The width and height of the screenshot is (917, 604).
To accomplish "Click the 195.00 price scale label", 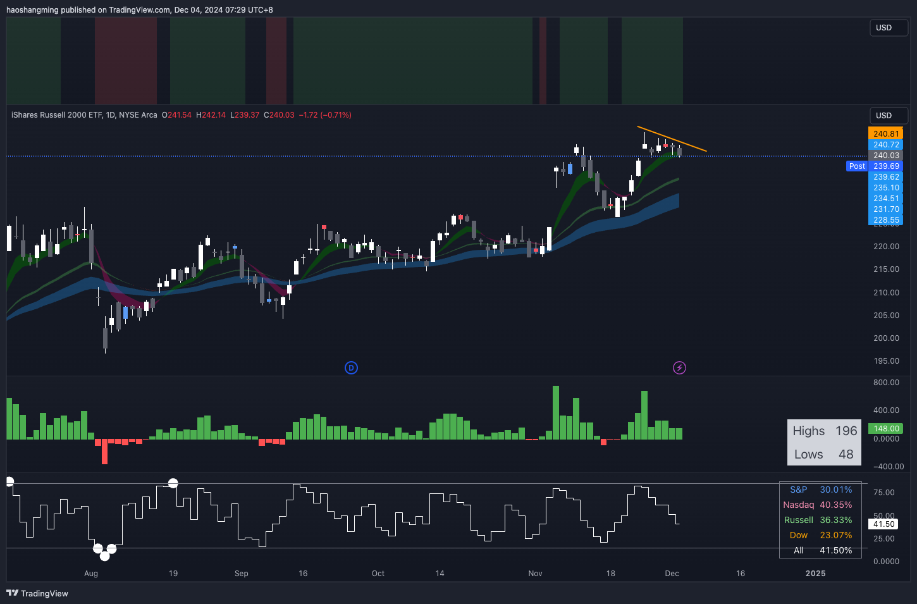I will [886, 361].
